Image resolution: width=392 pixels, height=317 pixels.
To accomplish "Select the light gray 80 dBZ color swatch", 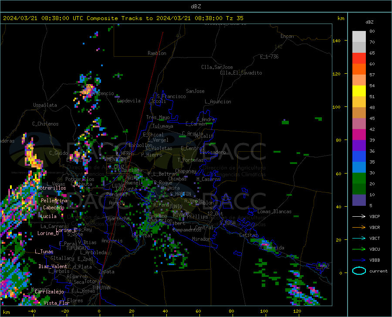I will click(x=359, y=37).
